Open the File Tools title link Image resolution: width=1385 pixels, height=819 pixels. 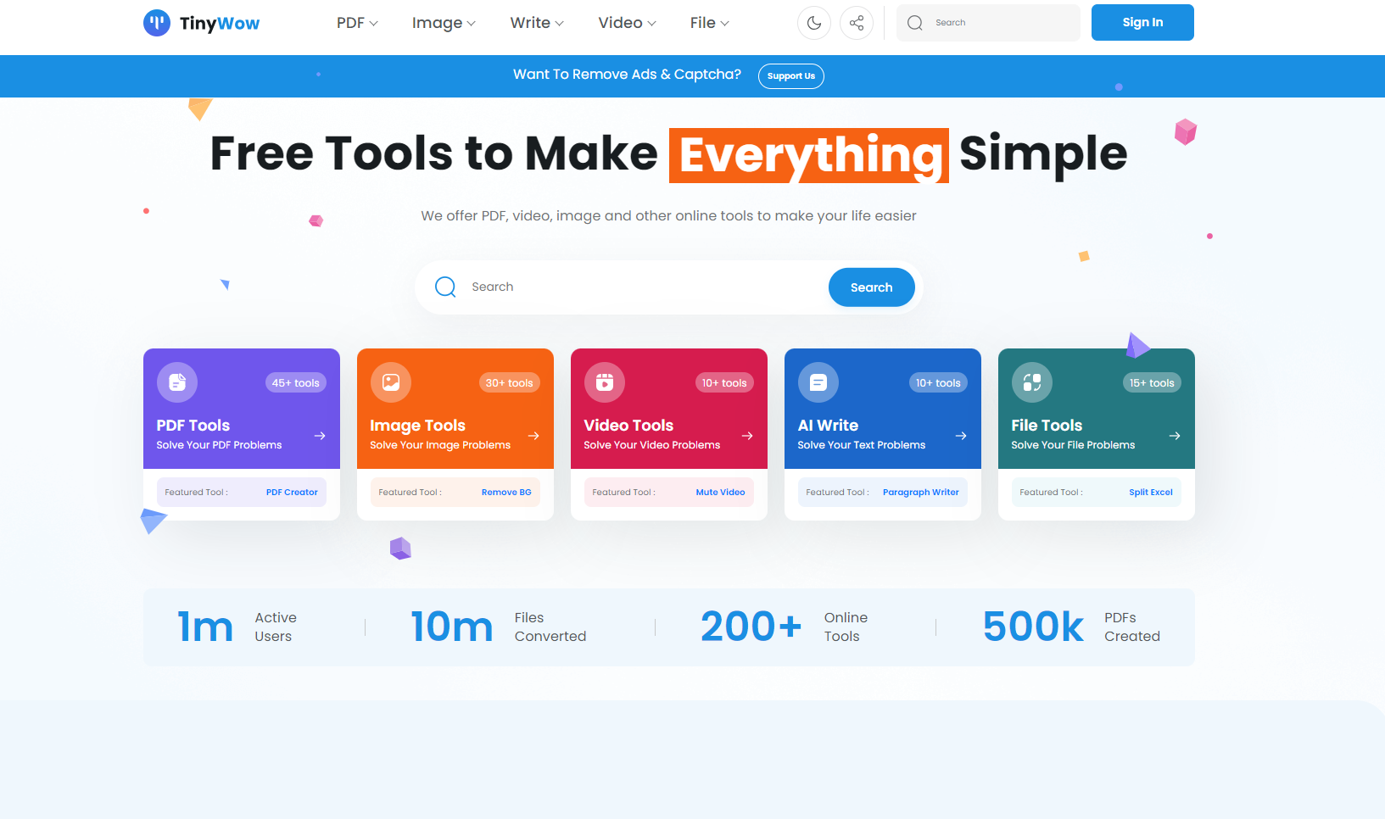point(1047,426)
